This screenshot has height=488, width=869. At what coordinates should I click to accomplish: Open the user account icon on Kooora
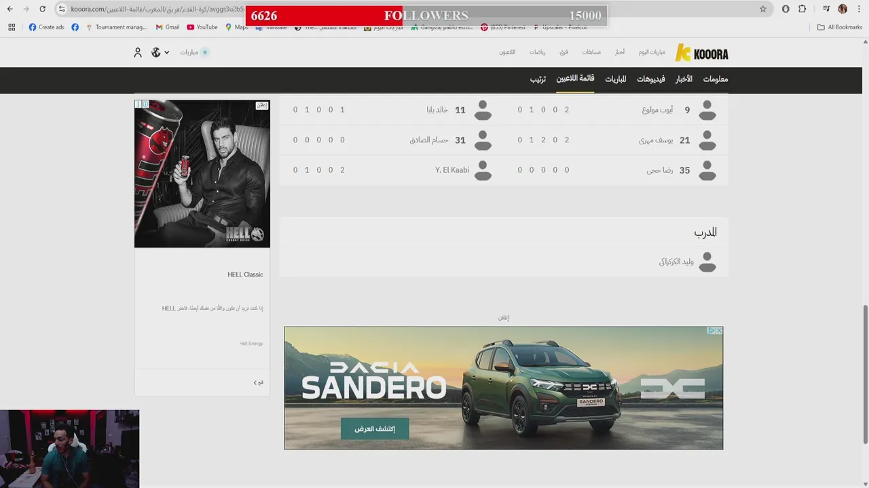[138, 52]
